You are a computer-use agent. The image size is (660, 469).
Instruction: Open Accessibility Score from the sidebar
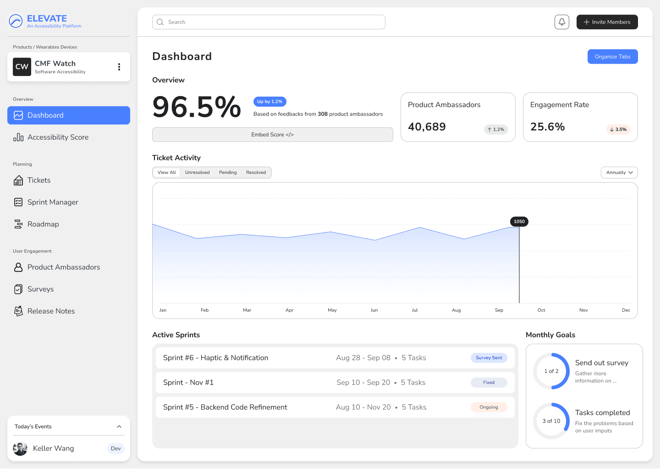tap(58, 137)
